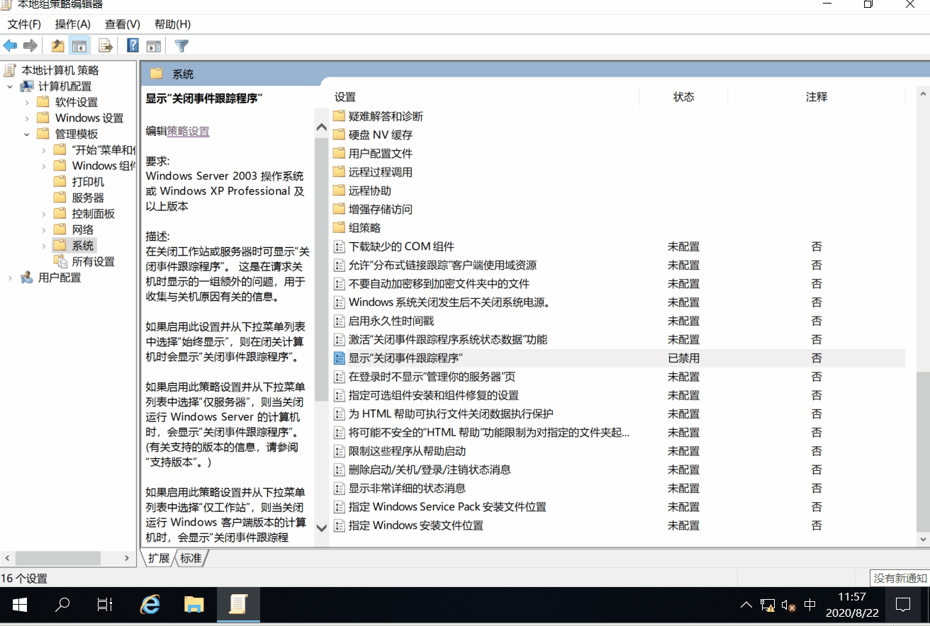Click the Export list toolbar icon

tap(106, 46)
